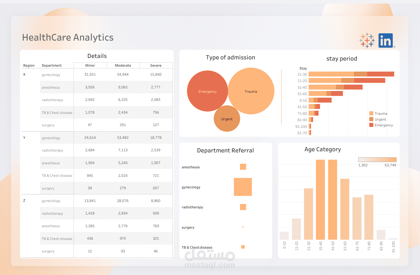Click the Trauma legend label

(381, 114)
